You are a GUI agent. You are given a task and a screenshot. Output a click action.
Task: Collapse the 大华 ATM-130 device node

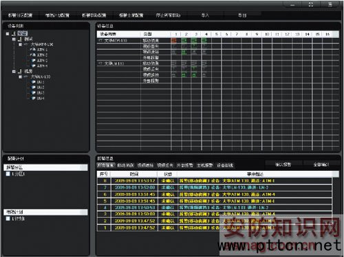coord(20,44)
